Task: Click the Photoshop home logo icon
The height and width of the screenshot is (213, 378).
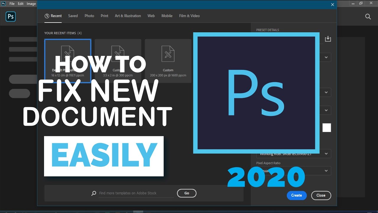Action: coord(11,17)
